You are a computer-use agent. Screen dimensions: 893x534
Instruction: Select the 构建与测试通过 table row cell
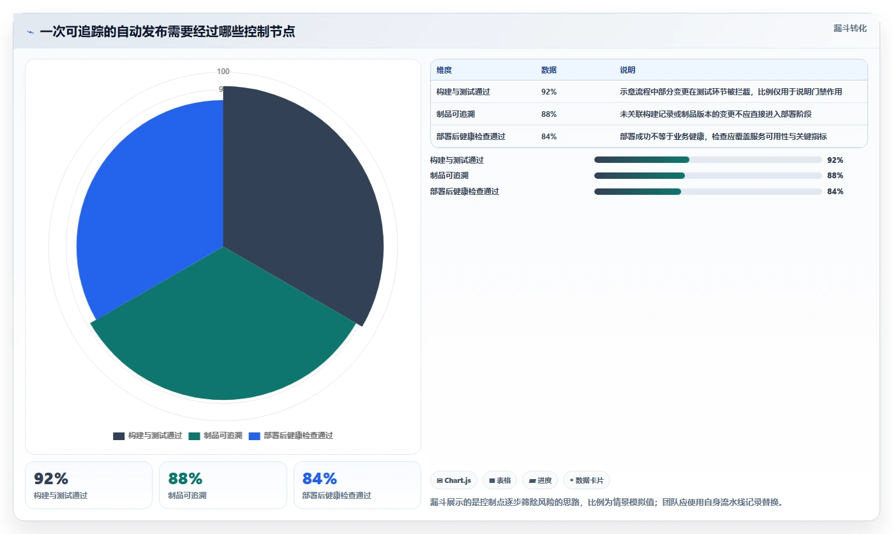click(x=463, y=92)
